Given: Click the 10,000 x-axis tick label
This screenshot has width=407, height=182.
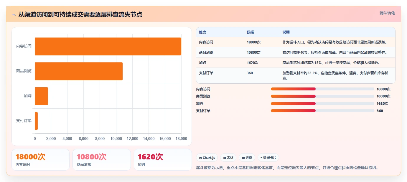Looking at the screenshot, I should (116, 139).
